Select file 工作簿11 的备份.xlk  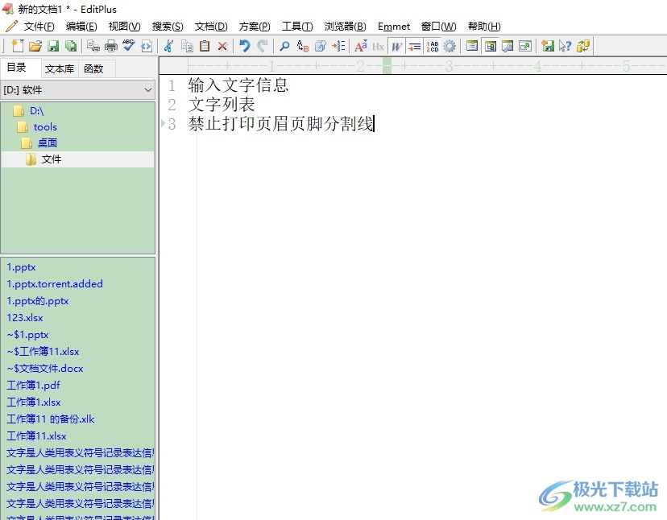pyautogui.click(x=51, y=419)
